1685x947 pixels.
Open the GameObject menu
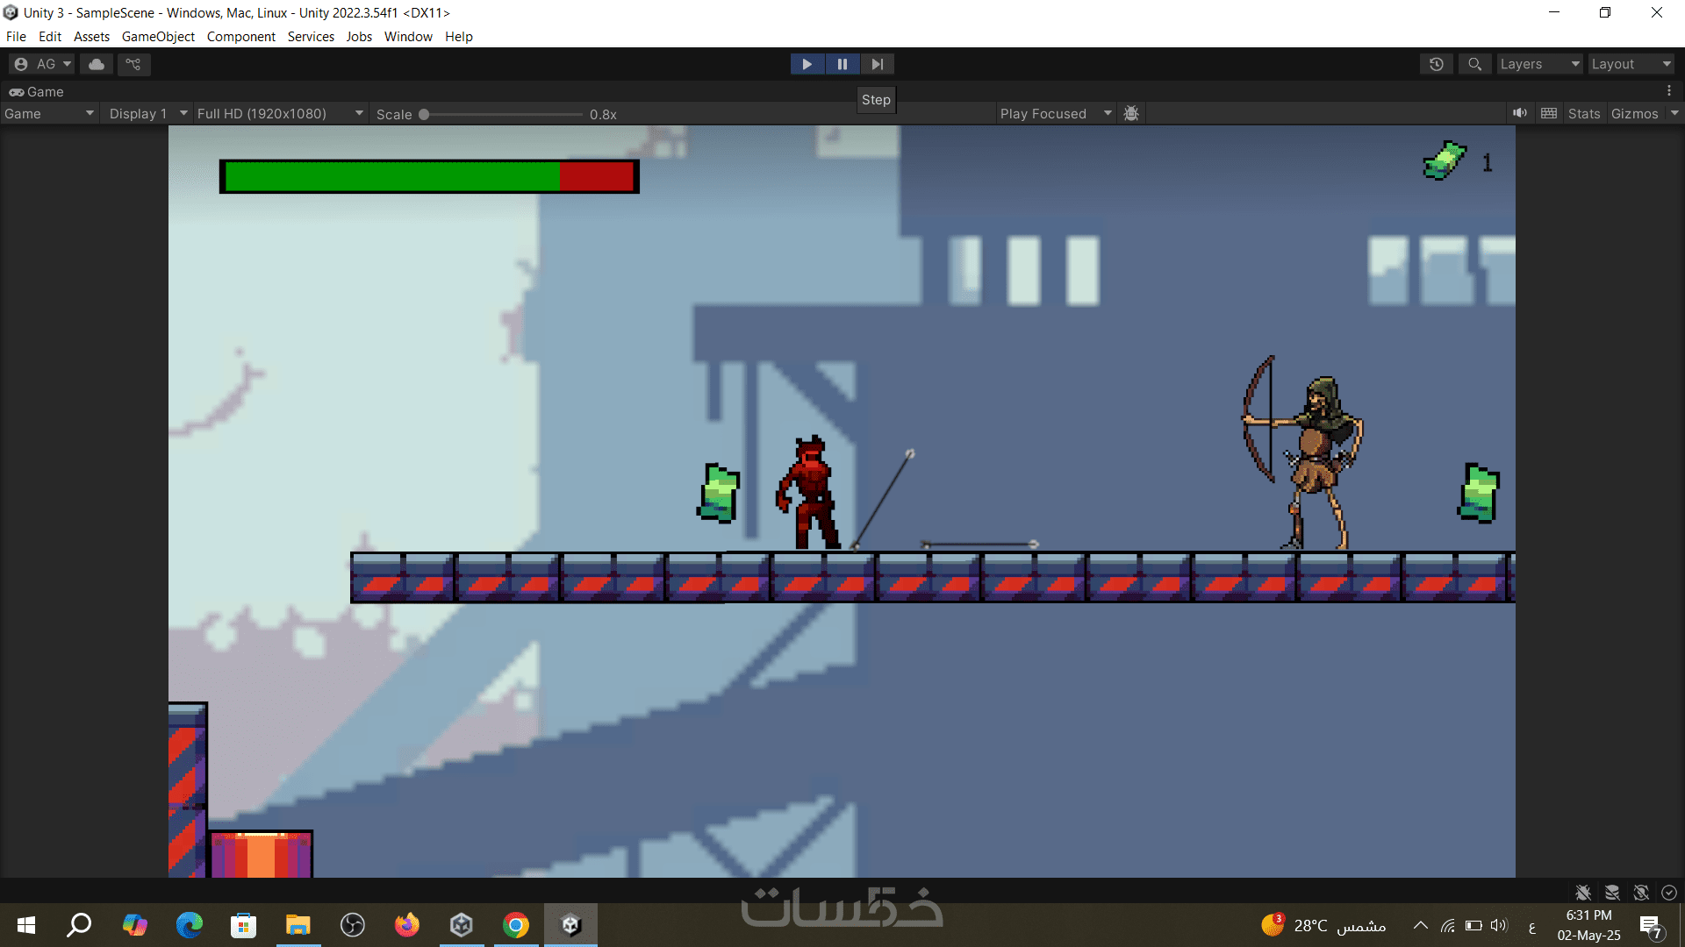158,37
